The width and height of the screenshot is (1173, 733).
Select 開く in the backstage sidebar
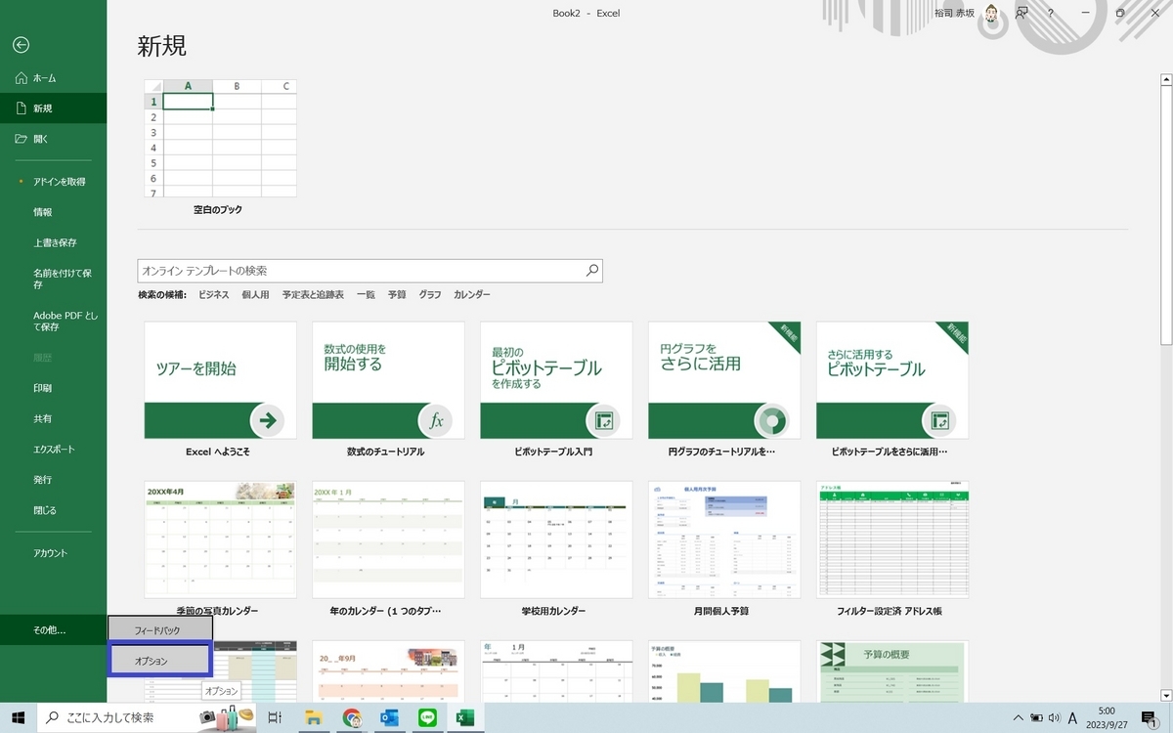pyautogui.click(x=54, y=139)
